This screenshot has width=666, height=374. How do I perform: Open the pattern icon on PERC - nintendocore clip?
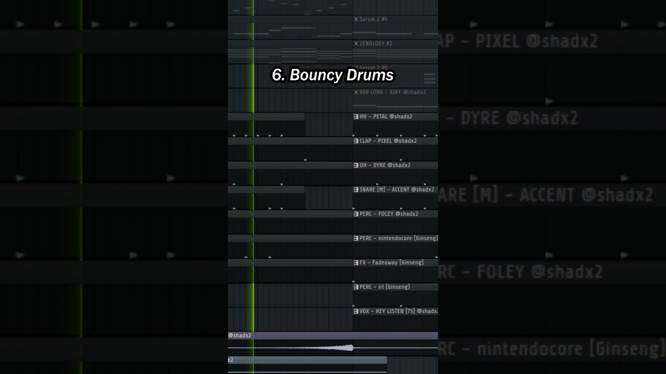356,238
